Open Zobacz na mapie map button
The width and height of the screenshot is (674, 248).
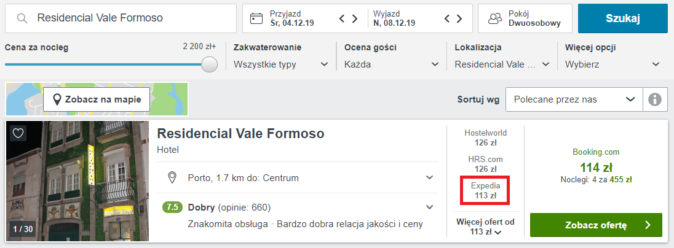coord(97,99)
